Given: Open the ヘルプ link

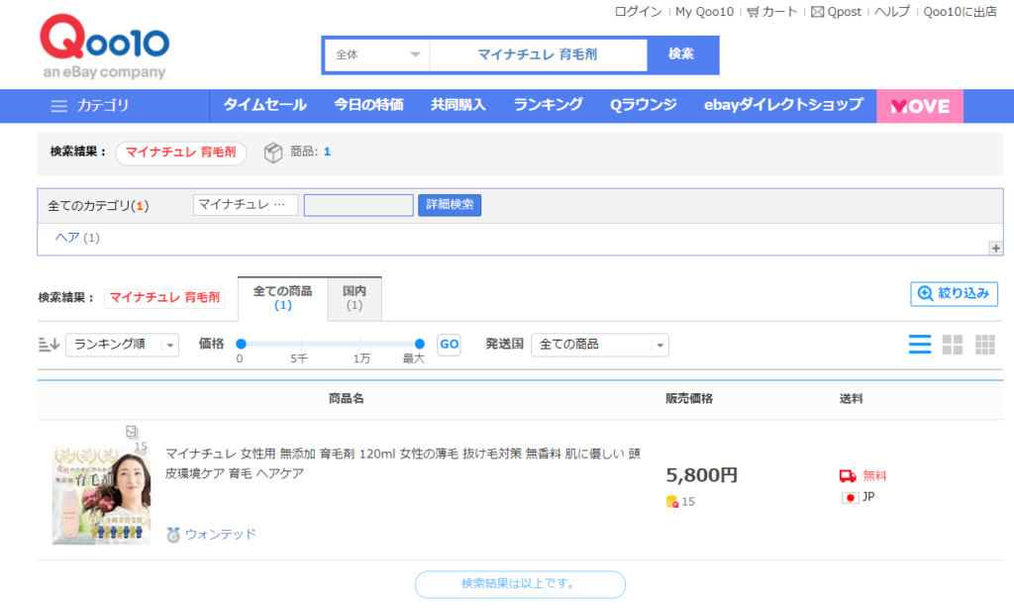Looking at the screenshot, I should (892, 12).
